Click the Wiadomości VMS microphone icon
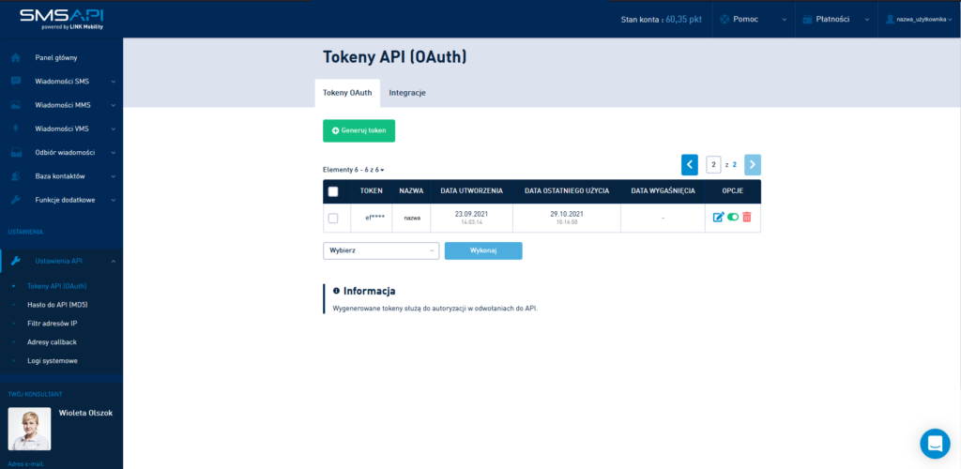Screen dimensions: 961x469 coord(16,129)
